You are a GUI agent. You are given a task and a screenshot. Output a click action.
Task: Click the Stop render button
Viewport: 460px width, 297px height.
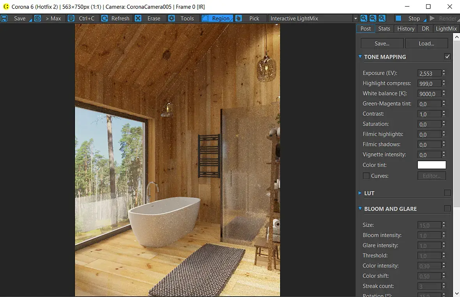(410, 18)
